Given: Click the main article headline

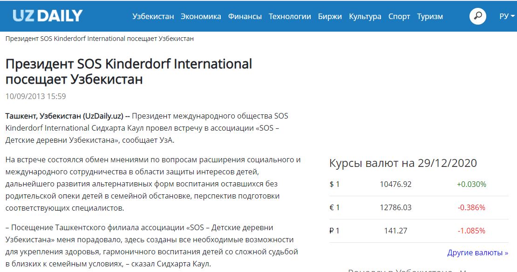Looking at the screenshot, I should pyautogui.click(x=129, y=72).
